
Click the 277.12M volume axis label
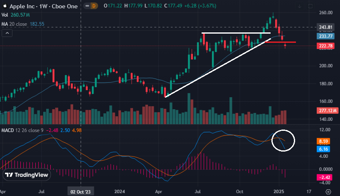pyautogui.click(x=326, y=111)
